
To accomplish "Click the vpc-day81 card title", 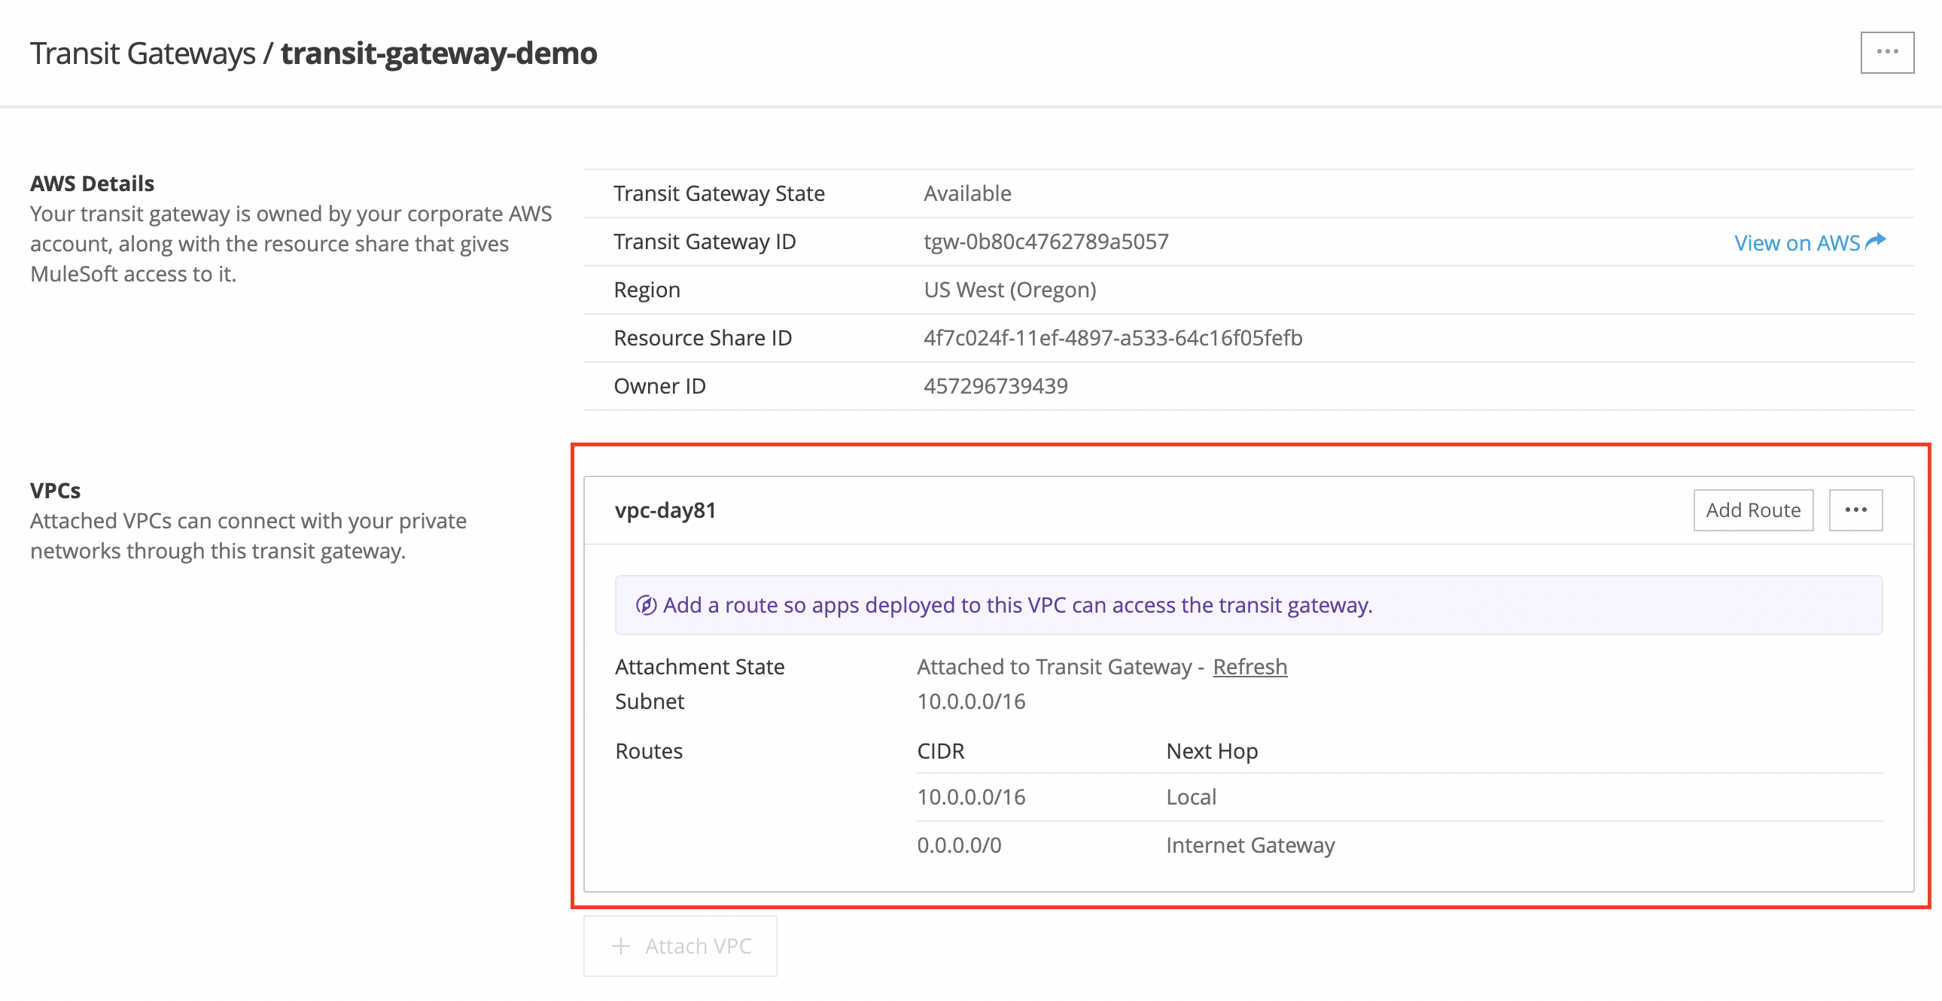I will click(x=665, y=510).
